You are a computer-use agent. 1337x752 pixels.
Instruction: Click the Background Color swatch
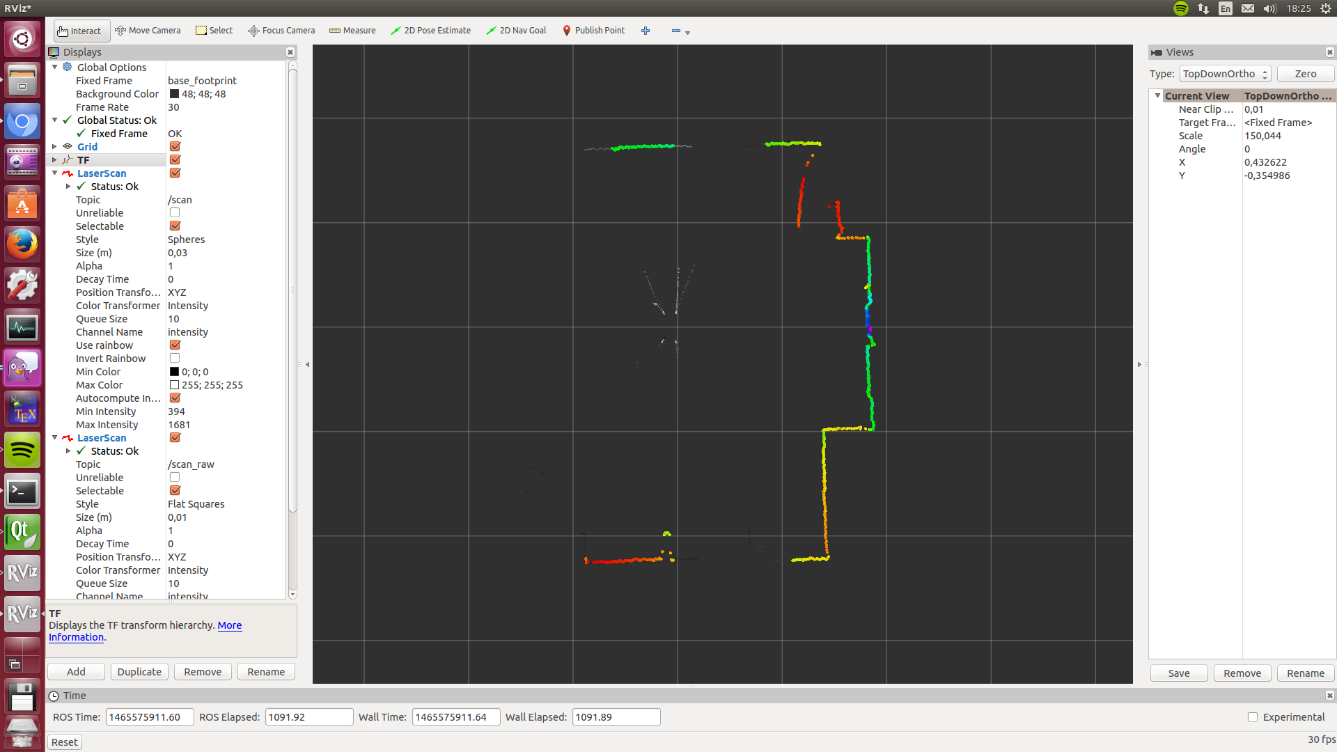click(x=174, y=94)
